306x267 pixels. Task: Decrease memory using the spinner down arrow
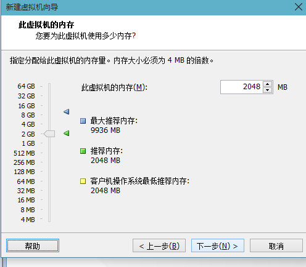267,90
